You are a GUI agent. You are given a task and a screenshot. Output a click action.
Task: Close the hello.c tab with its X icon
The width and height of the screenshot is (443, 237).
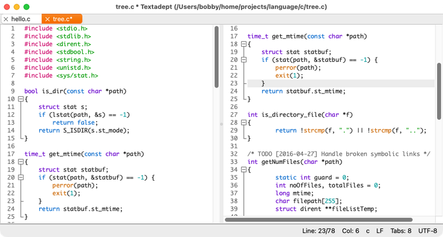click(6, 19)
